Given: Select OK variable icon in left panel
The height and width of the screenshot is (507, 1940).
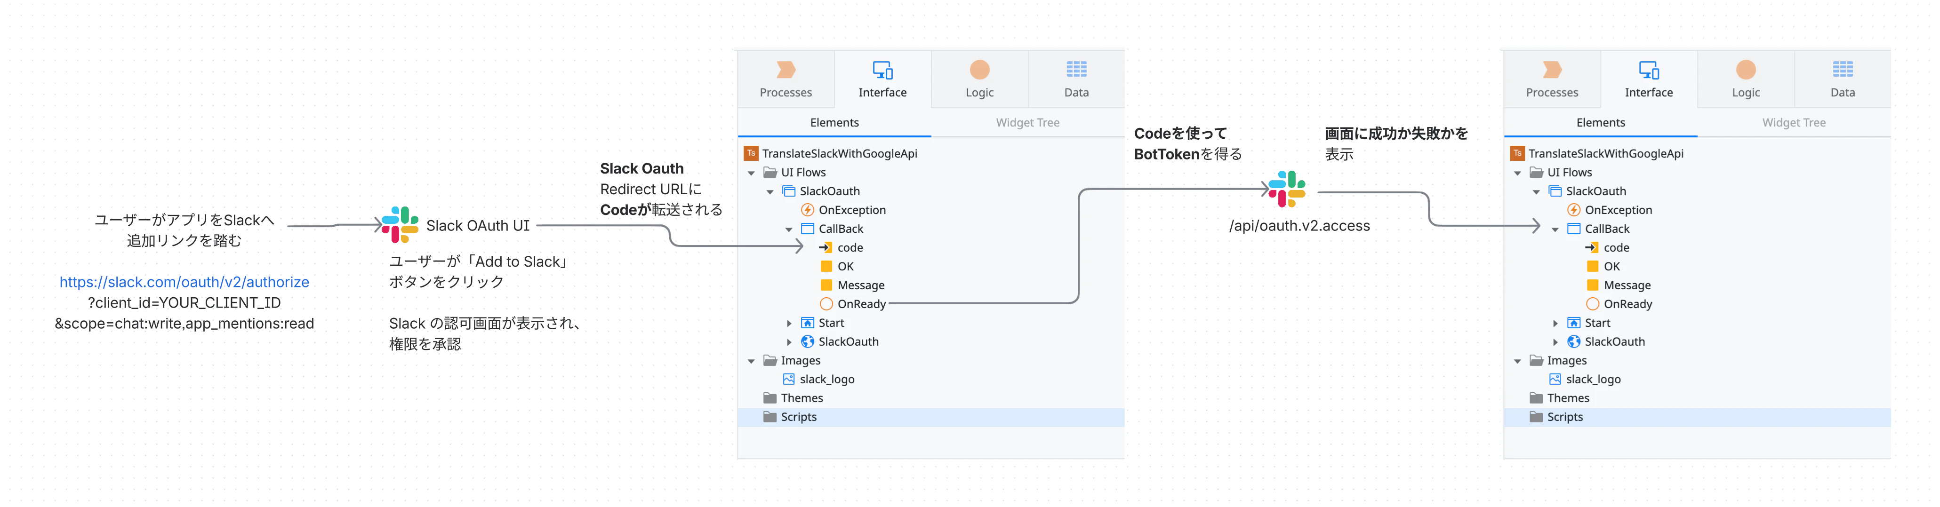Looking at the screenshot, I should pyautogui.click(x=826, y=266).
